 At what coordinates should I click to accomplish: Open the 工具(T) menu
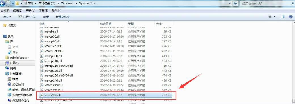click(x=43, y=11)
